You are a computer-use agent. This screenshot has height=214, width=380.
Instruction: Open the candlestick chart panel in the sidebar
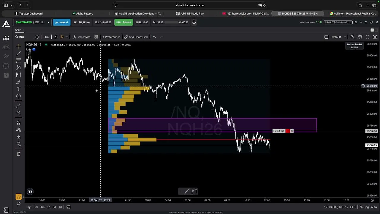pyautogui.click(x=6, y=38)
